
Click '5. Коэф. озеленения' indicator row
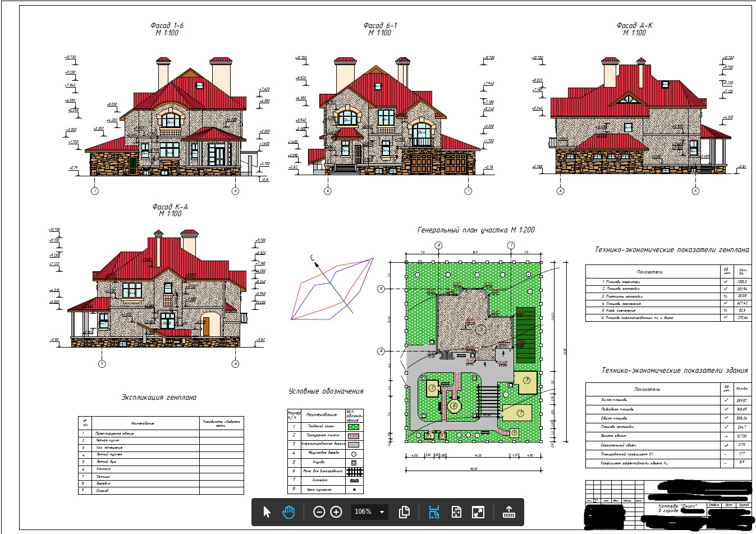[x=667, y=311]
